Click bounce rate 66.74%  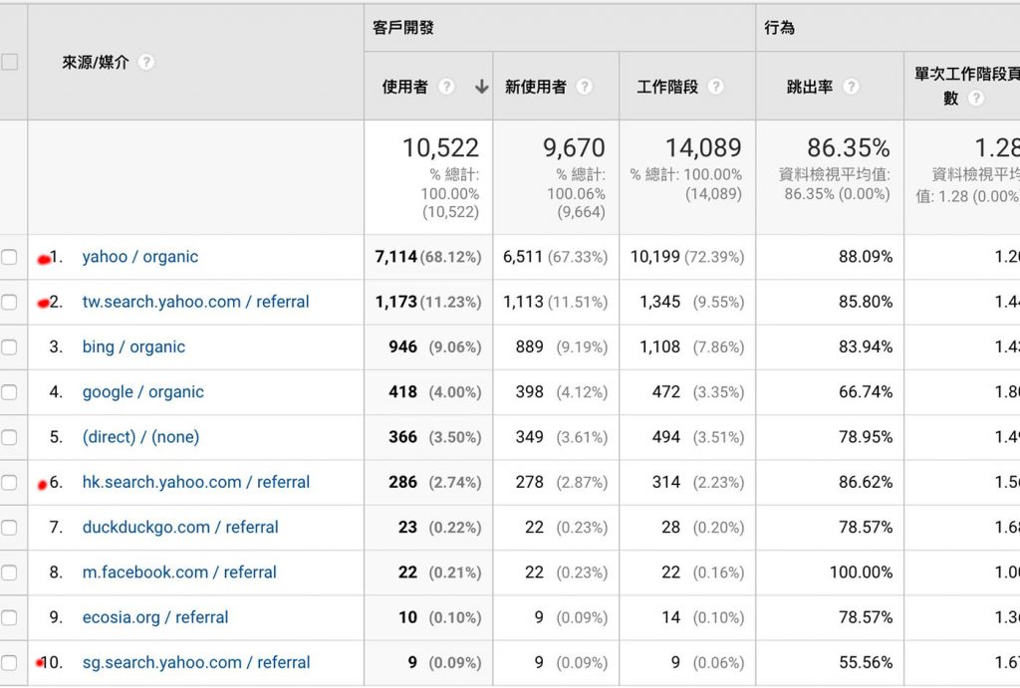(x=866, y=391)
